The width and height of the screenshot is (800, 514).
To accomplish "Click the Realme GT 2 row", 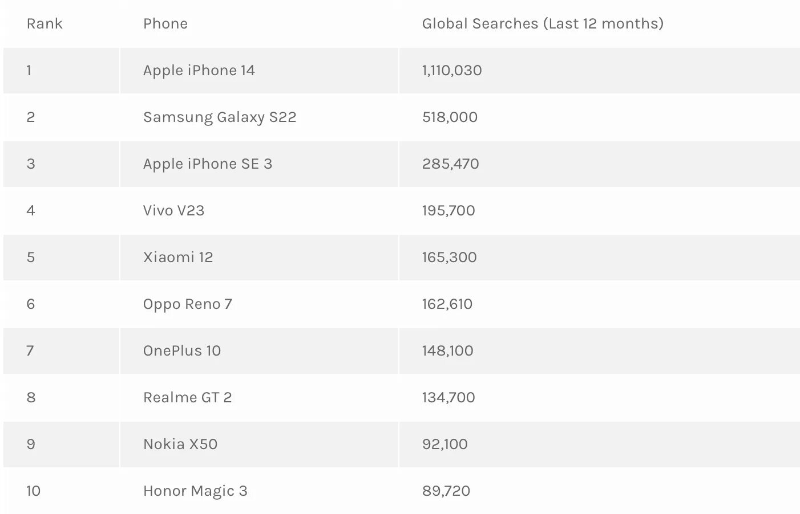I will pyautogui.click(x=402, y=398).
